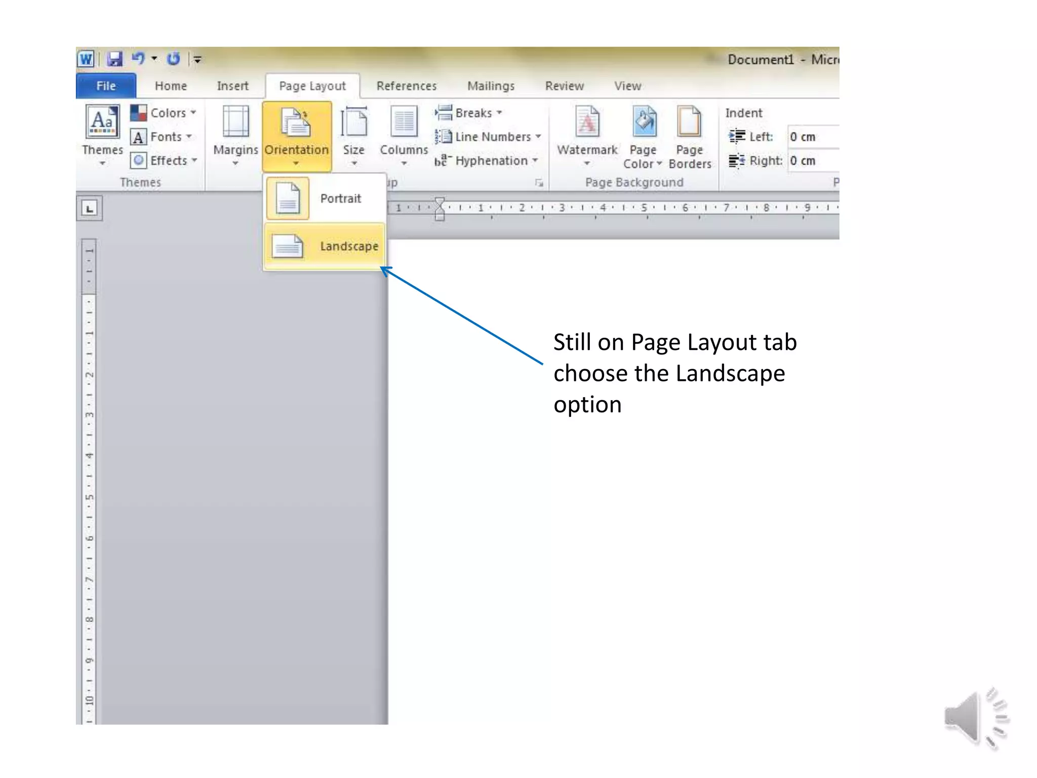Save the document using the floppy disk icon
Viewport: 1037px width, 778px height.
click(x=115, y=59)
